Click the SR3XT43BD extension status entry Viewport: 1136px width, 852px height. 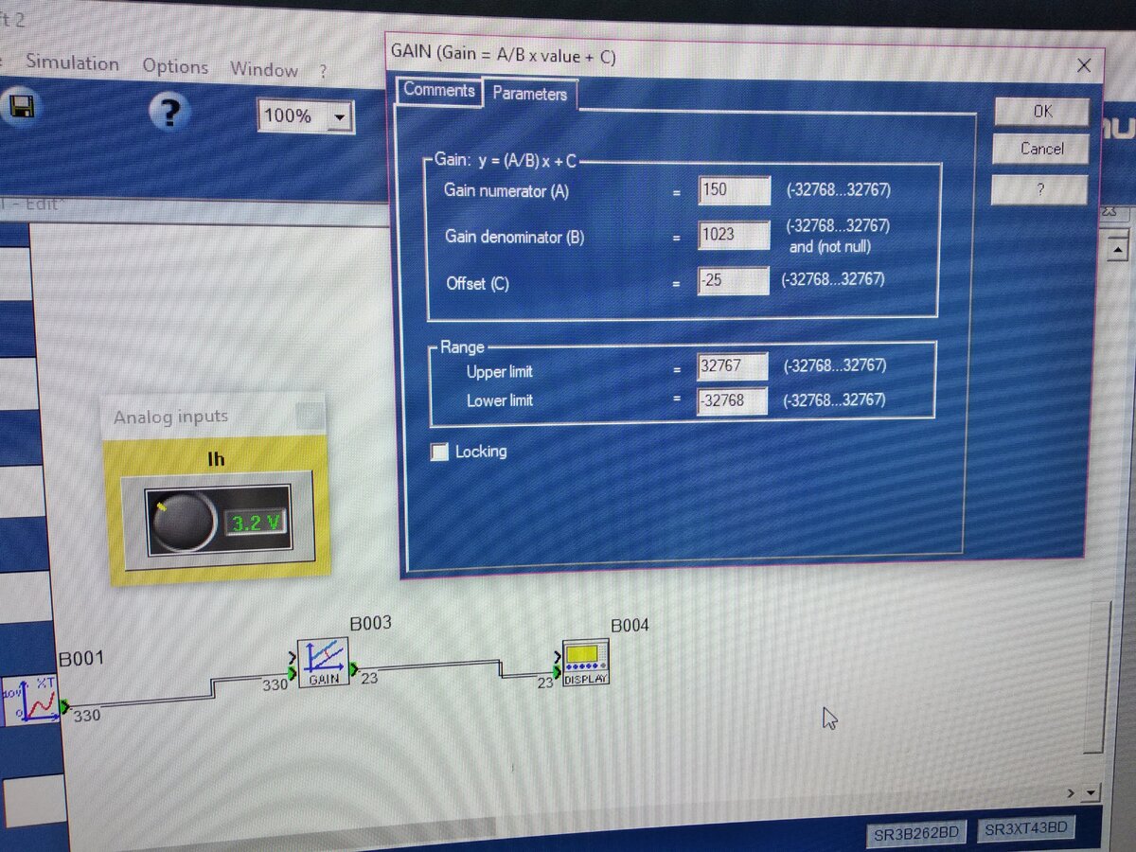(x=1026, y=830)
